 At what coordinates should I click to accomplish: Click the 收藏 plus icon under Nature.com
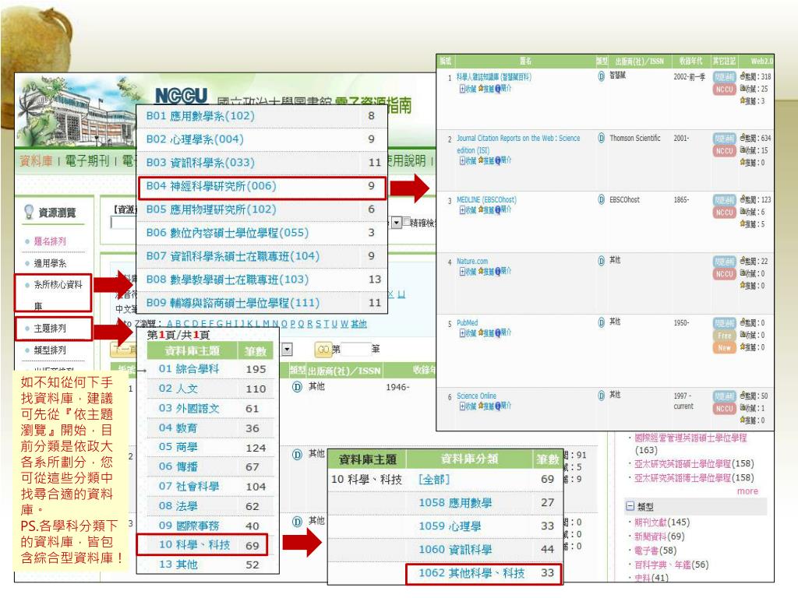[x=462, y=272]
